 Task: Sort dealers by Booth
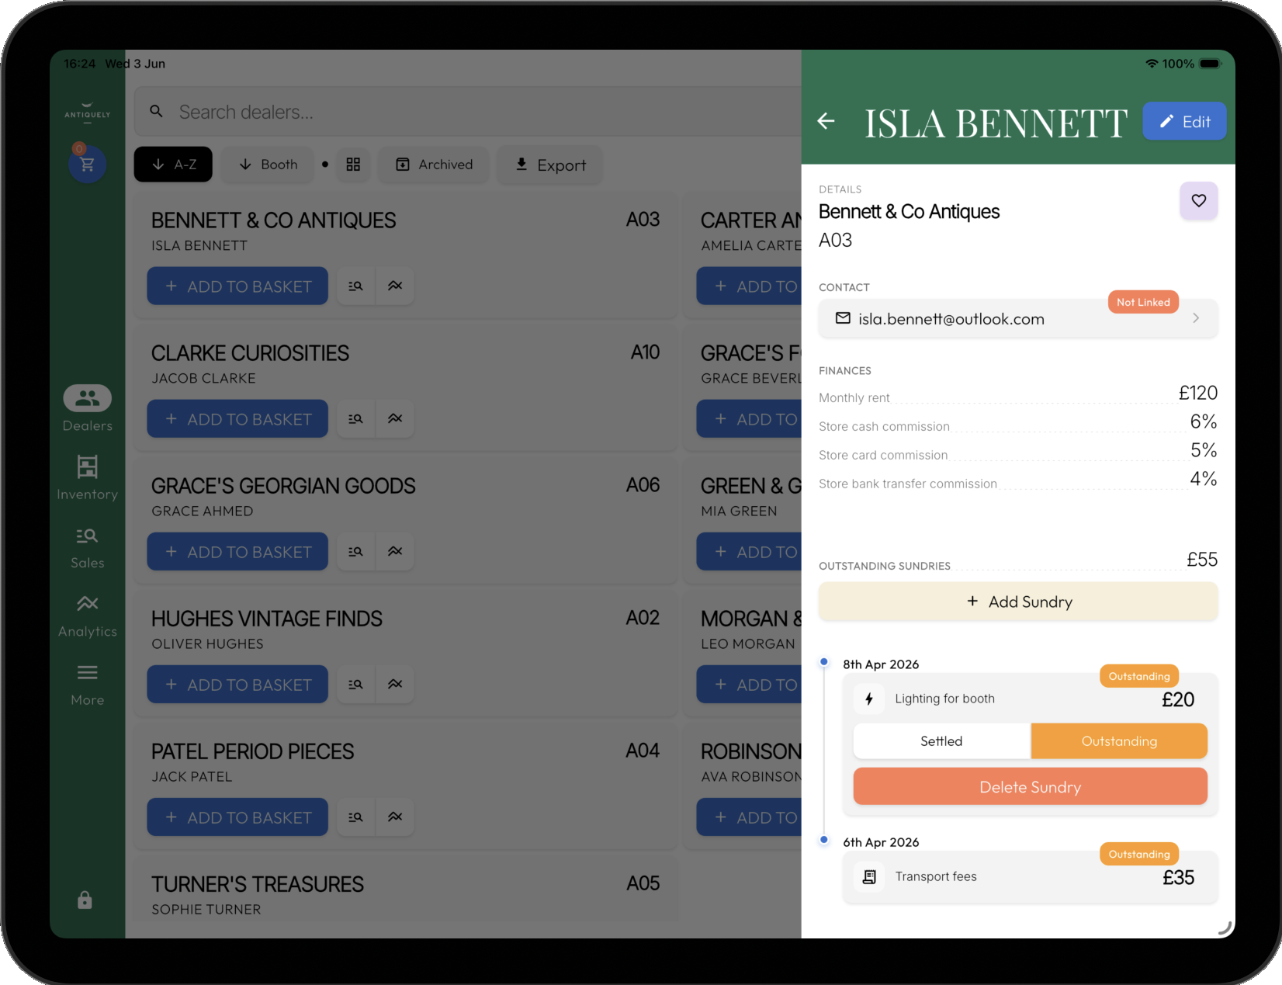[268, 165]
